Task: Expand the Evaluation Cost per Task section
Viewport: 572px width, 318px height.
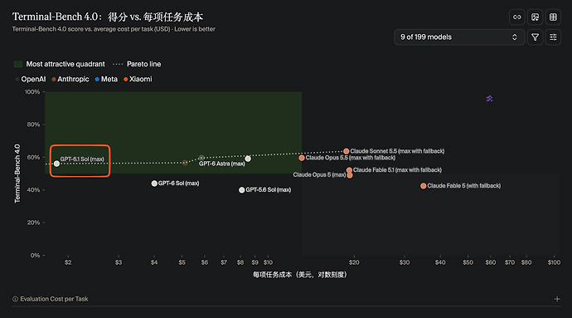Action: (x=557, y=299)
